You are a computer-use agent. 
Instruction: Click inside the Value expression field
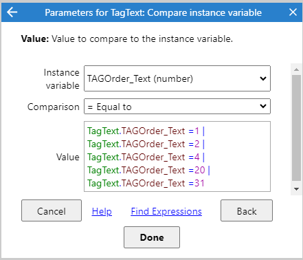[177, 157]
